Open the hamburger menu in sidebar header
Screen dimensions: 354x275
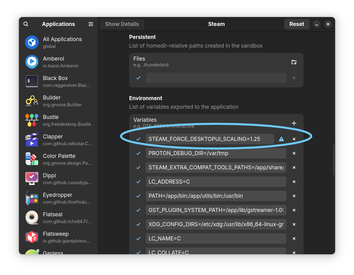(x=91, y=24)
